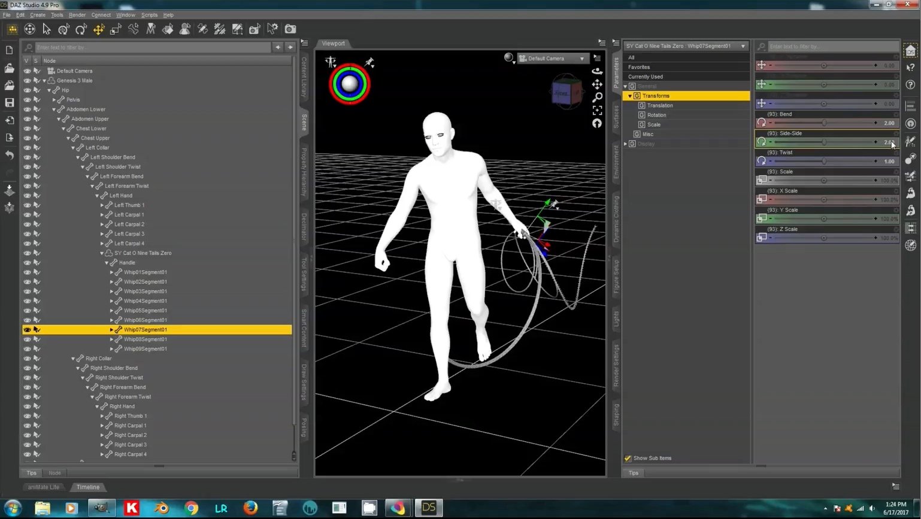The image size is (921, 519).
Task: Open Tool Settings cursor-gear icon
Action: point(273,29)
